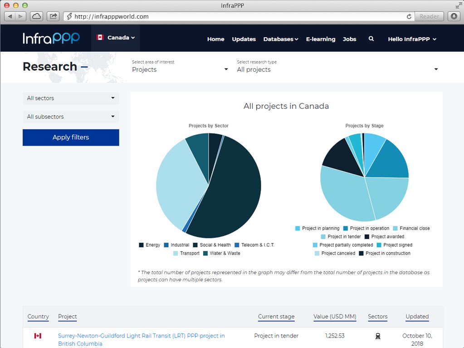This screenshot has width=464, height=348.
Task: Click the iCloud tabs browser icon
Action: 37,16
